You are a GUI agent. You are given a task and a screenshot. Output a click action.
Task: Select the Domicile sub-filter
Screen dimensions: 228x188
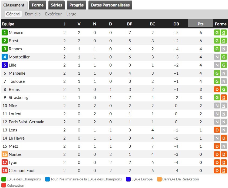coord(33,14)
